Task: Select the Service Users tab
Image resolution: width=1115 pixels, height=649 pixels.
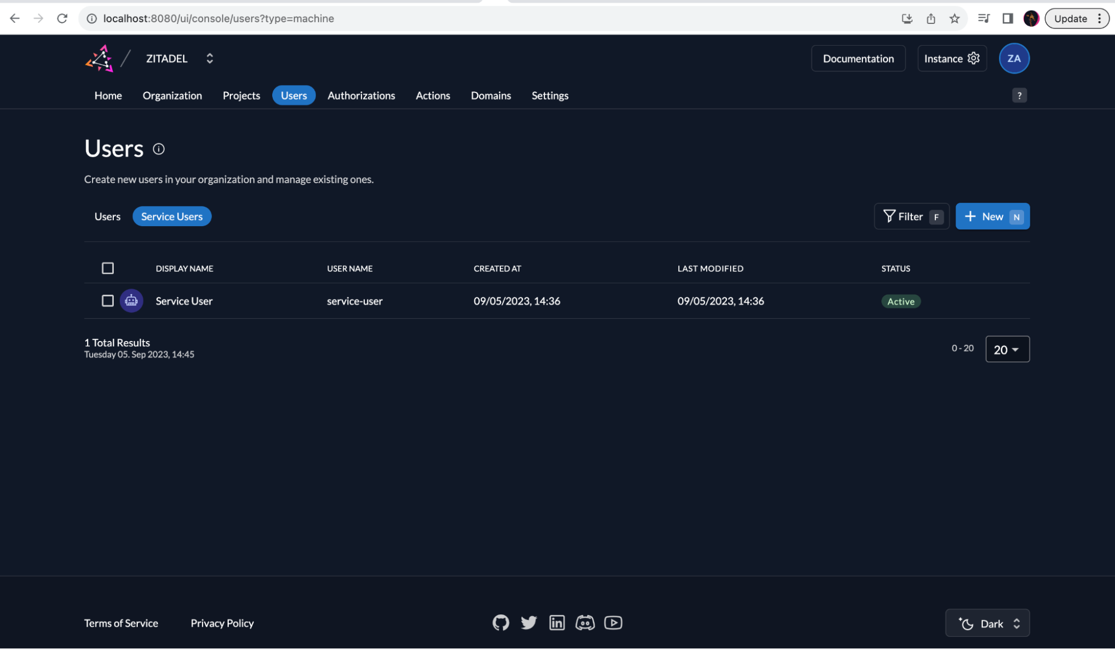Action: 172,216
